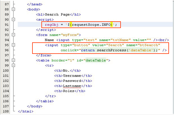Collapse the table fold marker on line 98
Viewport: 174px width, 115px height.
[13, 60]
